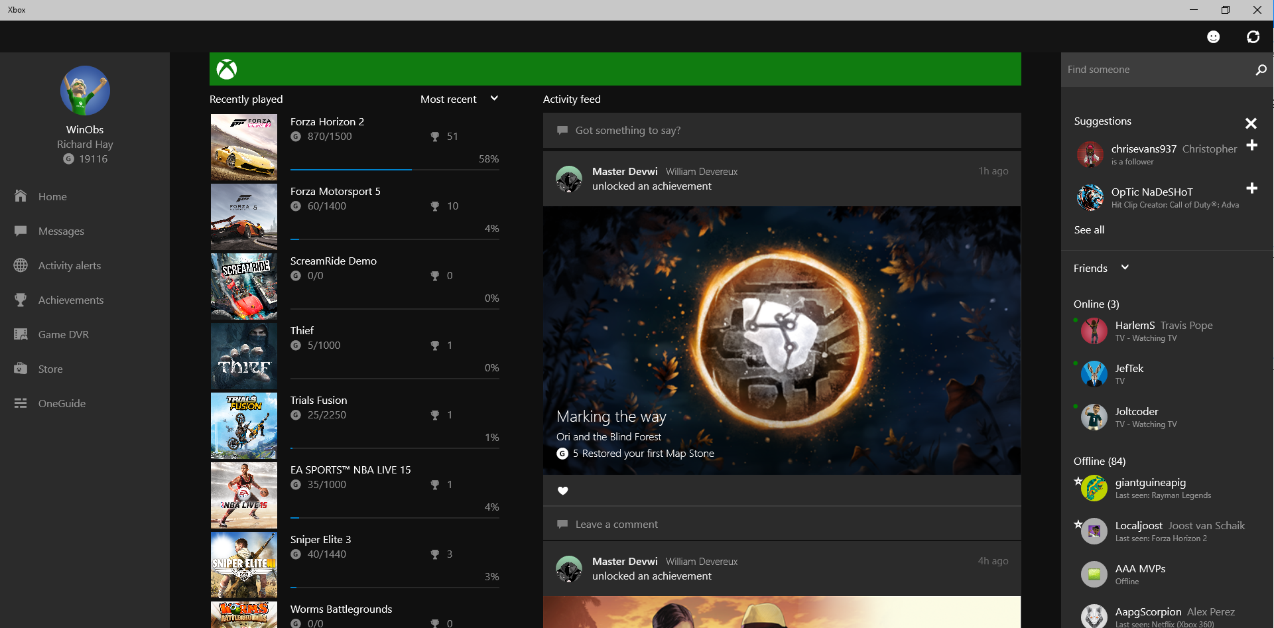Click the Xbox logo in green banner
Viewport: 1274px width, 628px height.
click(227, 70)
